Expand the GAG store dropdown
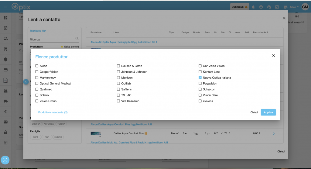 [x=294, y=7]
